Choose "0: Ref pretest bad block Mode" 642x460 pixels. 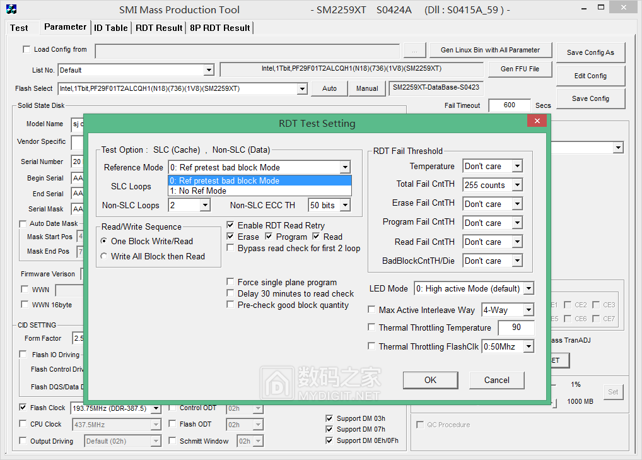(x=259, y=180)
